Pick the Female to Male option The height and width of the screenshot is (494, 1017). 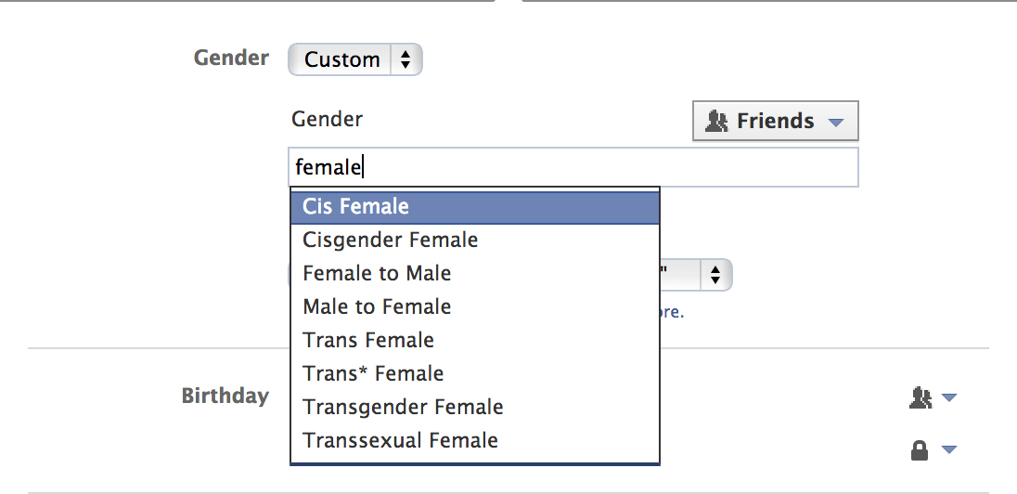[x=377, y=273]
